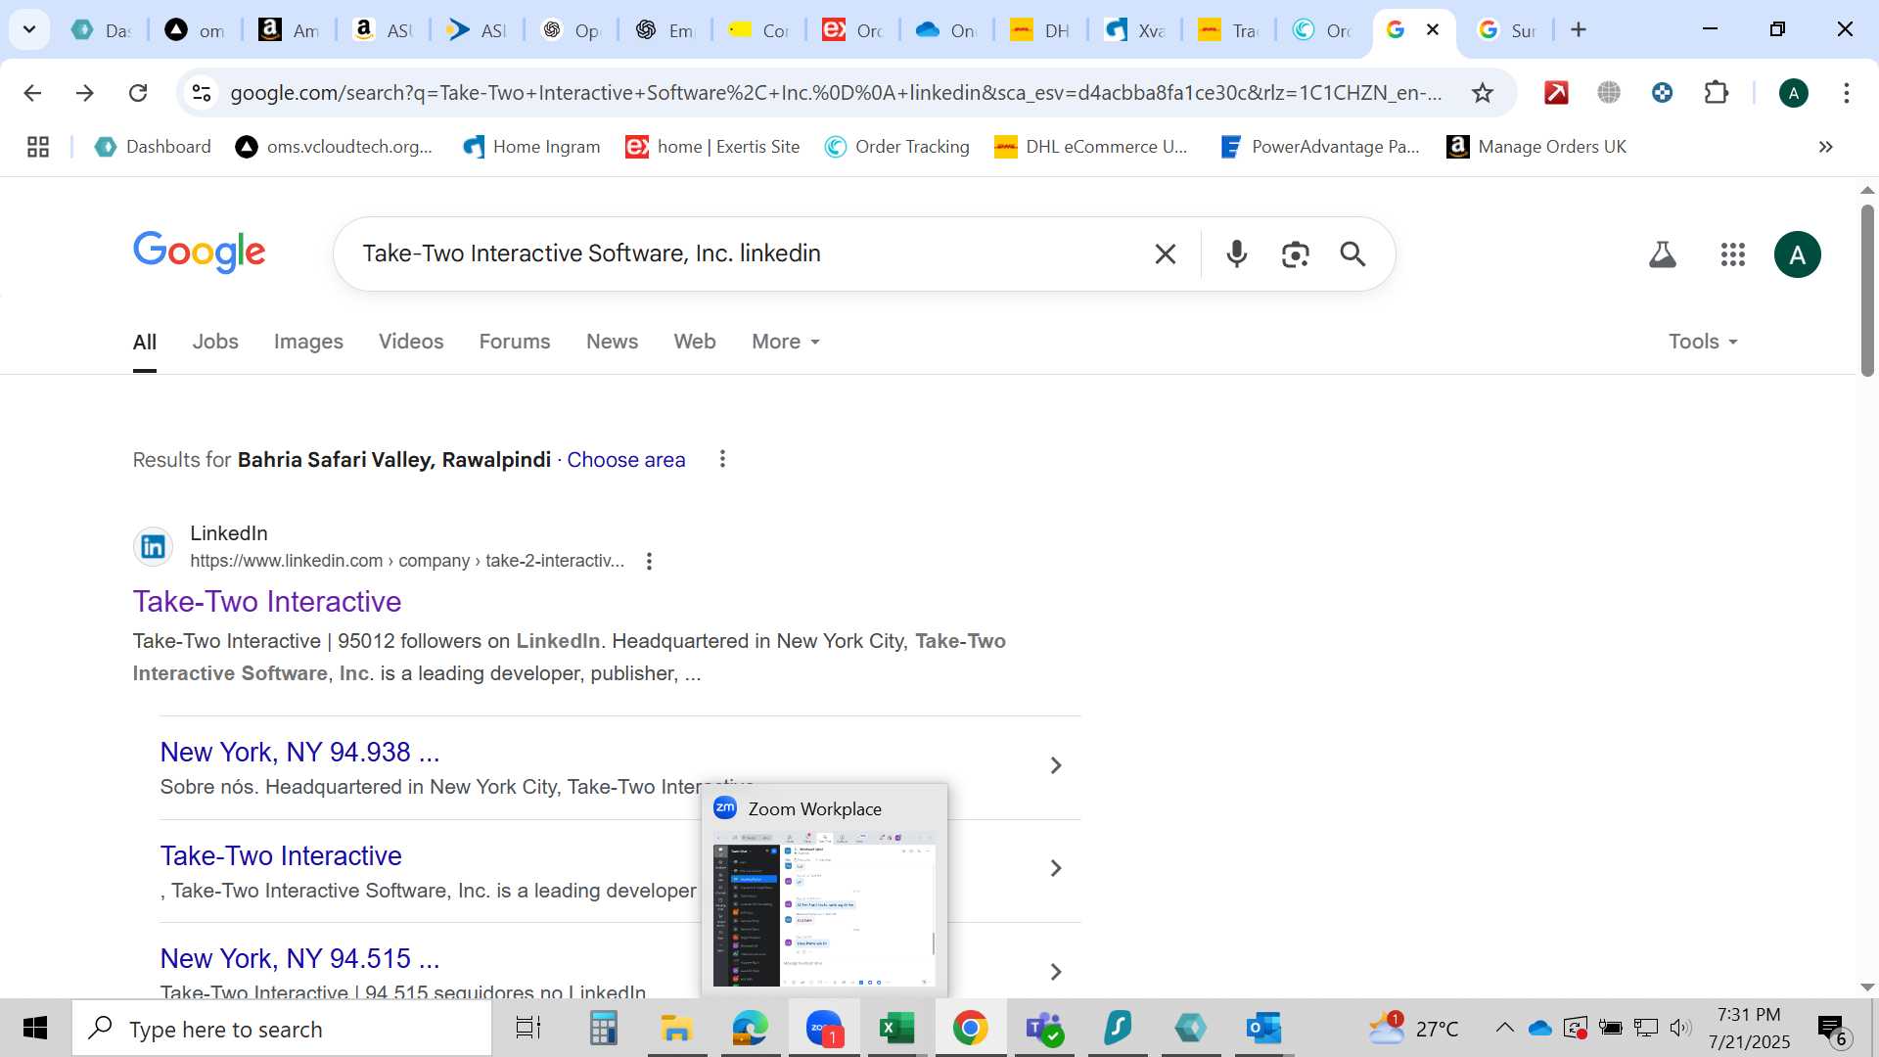Switch to the DHL browser tab
1879x1057 pixels.
pos(1041,30)
